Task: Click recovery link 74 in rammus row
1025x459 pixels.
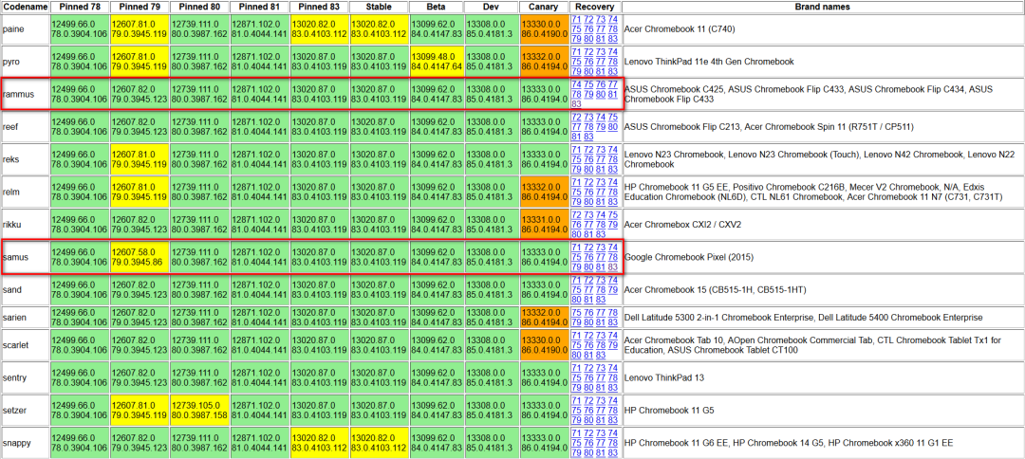Action: click(577, 84)
